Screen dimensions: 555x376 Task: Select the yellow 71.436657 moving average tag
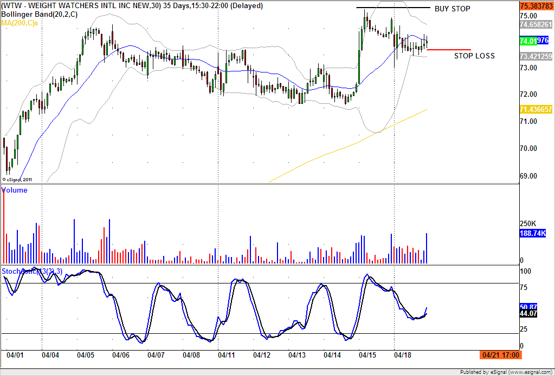(x=536, y=109)
